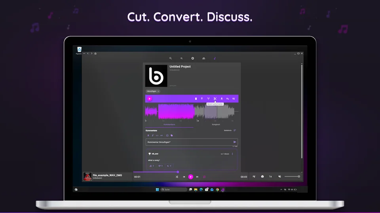Dislike the 'what a song !' comment
This screenshot has height=213, width=380.
160,166
